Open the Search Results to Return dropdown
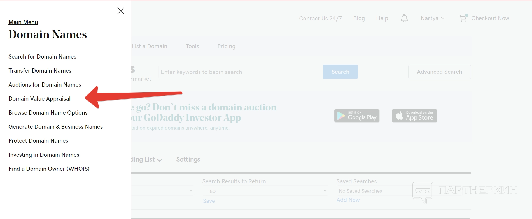Screen dimensions: 532x219 [x=265, y=191]
